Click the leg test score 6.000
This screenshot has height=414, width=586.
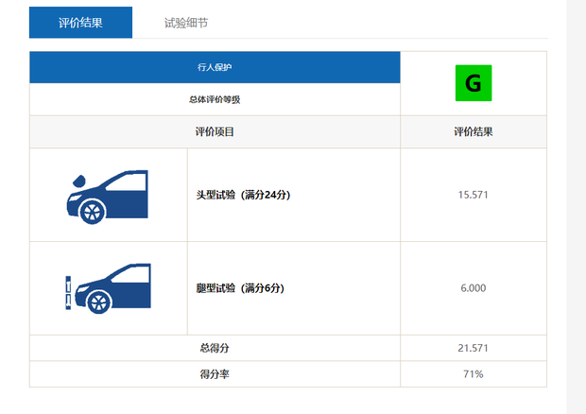(473, 288)
